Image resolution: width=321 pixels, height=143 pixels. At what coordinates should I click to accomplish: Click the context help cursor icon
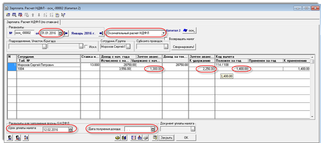[63, 15]
